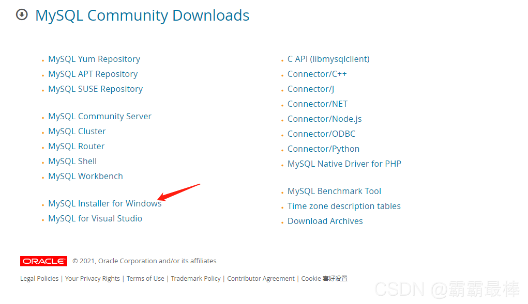Screen dimensions: 528x304
Task: Open the MySQL Benchmark Tool link
Action: (x=334, y=191)
